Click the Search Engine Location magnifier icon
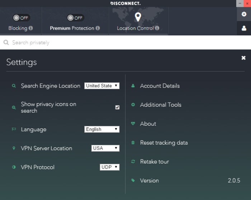 (x=14, y=86)
